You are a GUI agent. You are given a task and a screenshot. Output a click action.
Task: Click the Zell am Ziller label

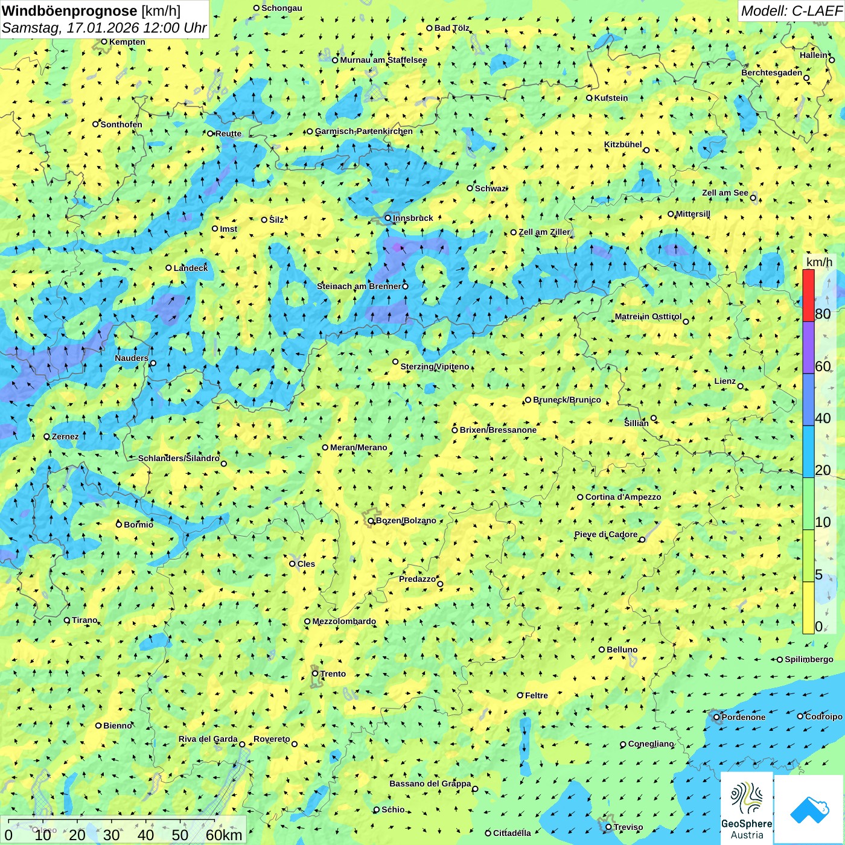pos(544,232)
